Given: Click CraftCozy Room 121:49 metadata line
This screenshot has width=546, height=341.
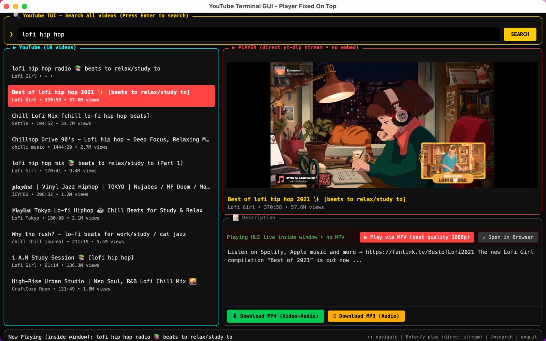Looking at the screenshot, I should (x=61, y=289).
